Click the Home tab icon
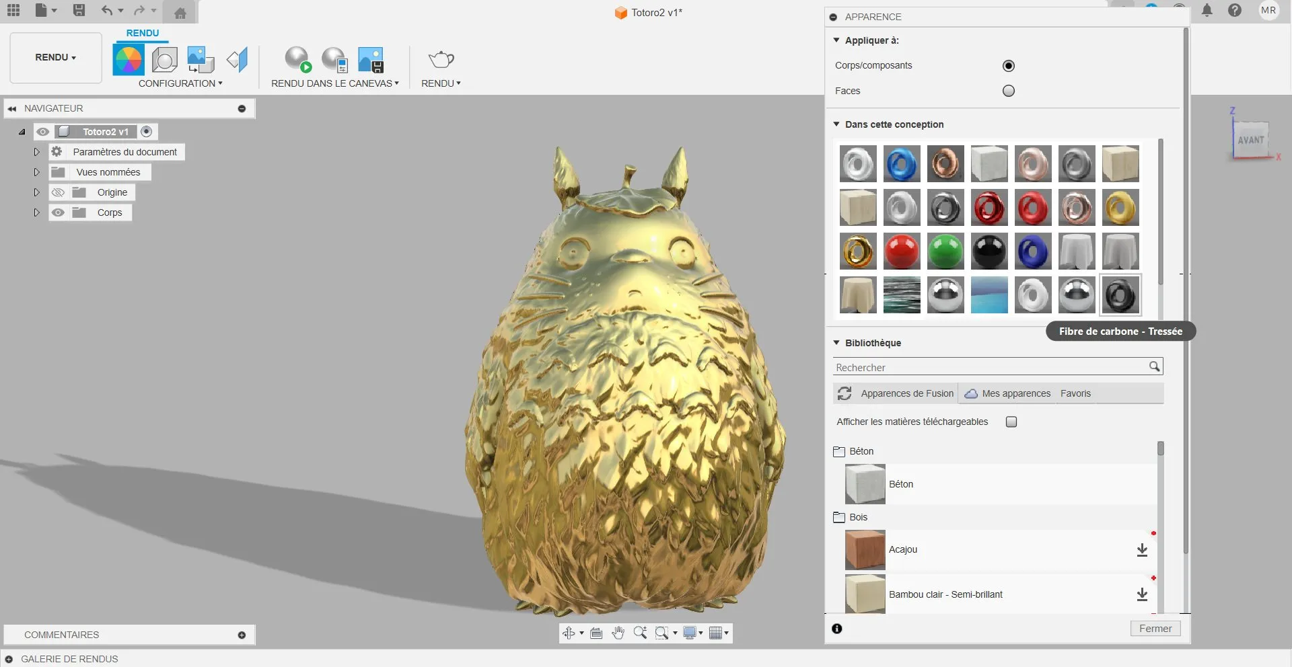The image size is (1292, 667). (180, 13)
